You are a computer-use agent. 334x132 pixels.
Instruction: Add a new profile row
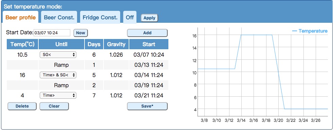(147, 33)
